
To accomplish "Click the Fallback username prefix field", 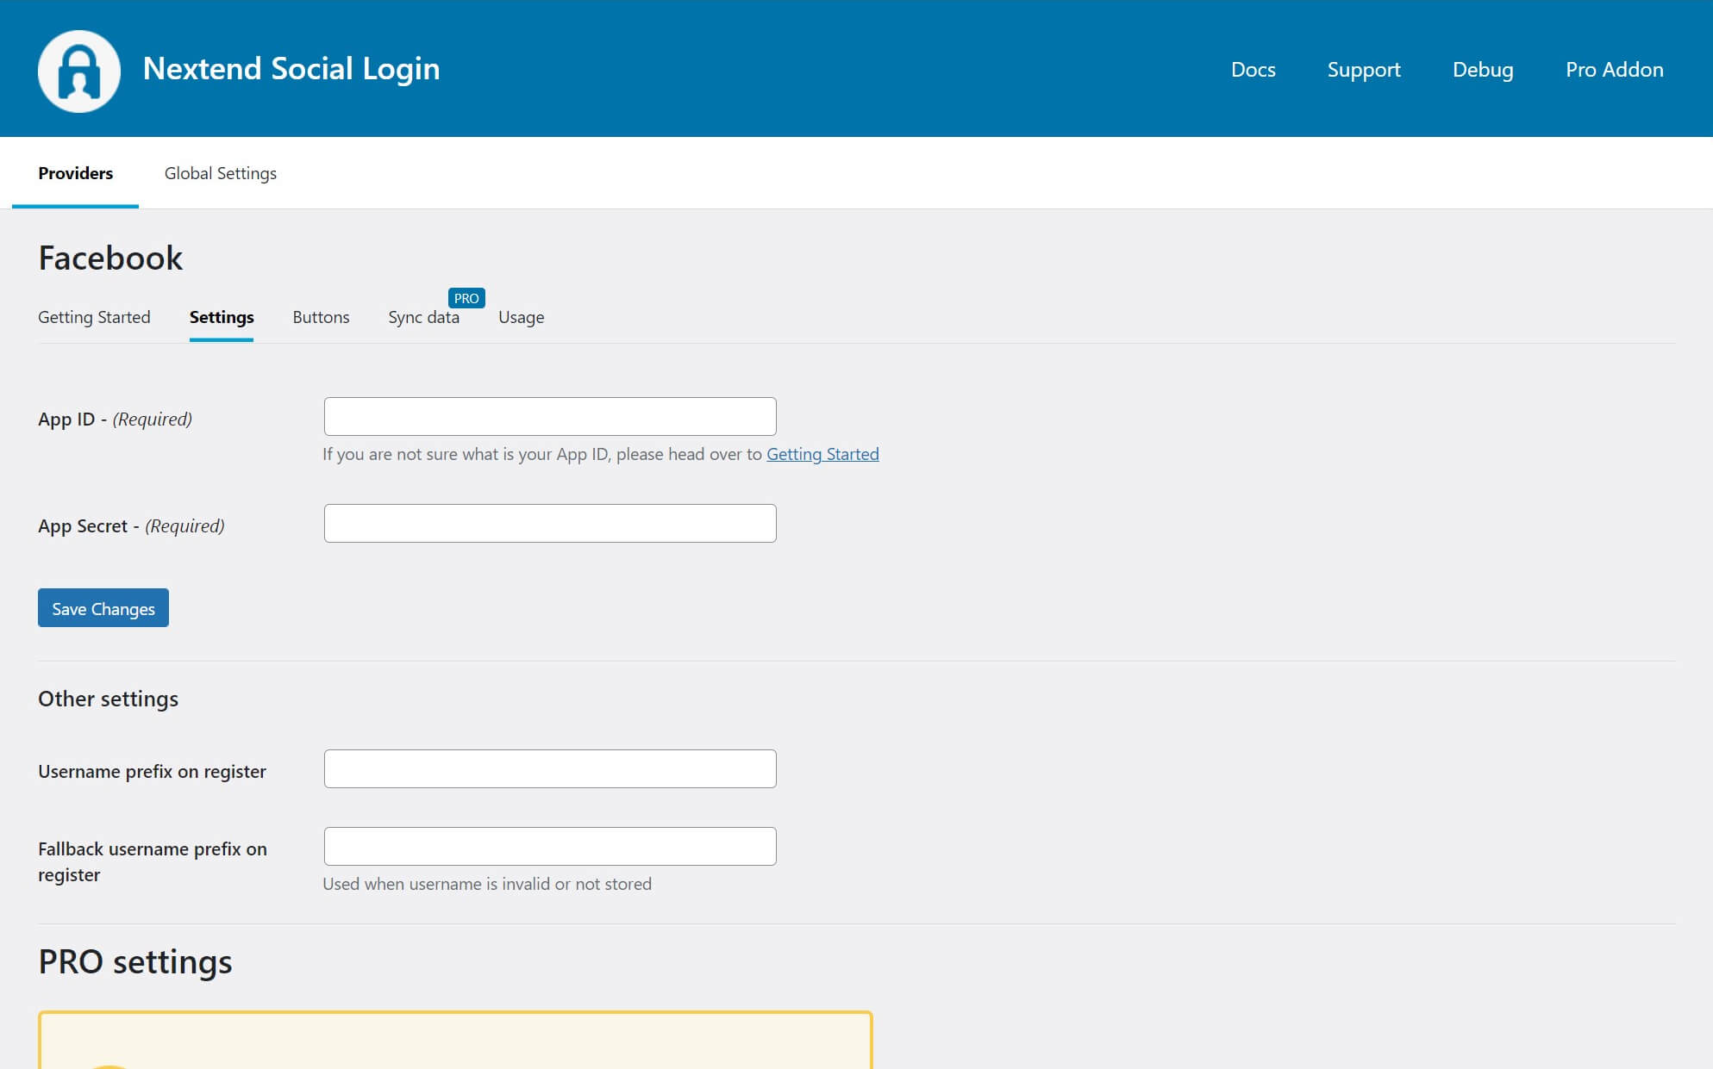I will (x=549, y=845).
